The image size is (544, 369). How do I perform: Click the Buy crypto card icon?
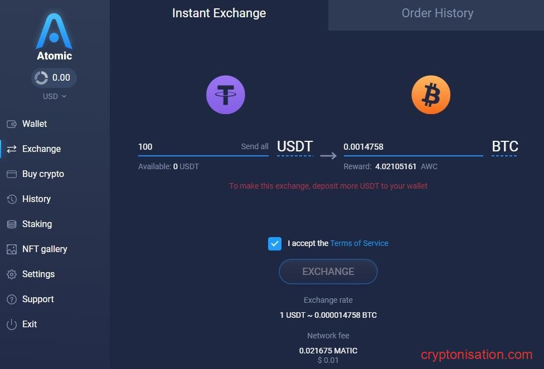coord(11,174)
